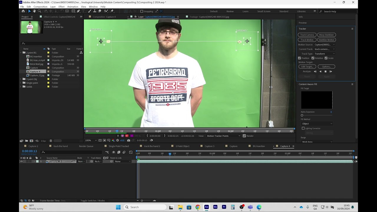Switch to the 2 Point Object timeline tab
377x212 pixels.
click(182, 146)
